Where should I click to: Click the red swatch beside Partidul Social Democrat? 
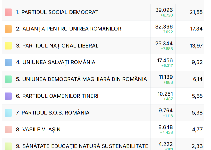[x=8, y=12]
